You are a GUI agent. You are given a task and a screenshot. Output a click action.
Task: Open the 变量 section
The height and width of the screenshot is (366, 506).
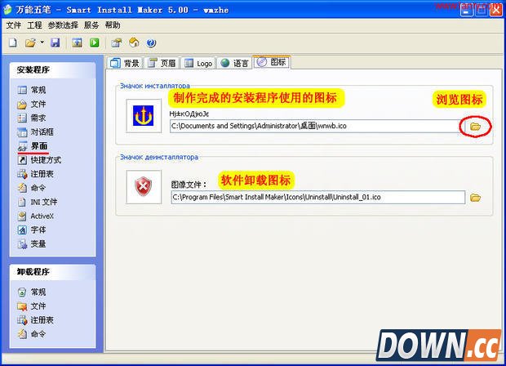tap(32, 244)
